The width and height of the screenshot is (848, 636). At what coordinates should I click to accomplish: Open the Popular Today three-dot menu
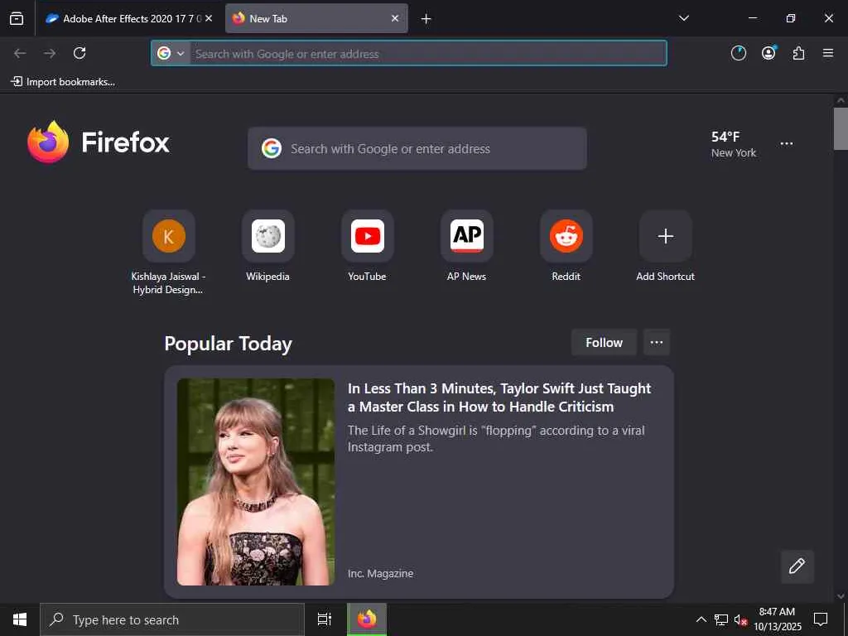coord(657,342)
